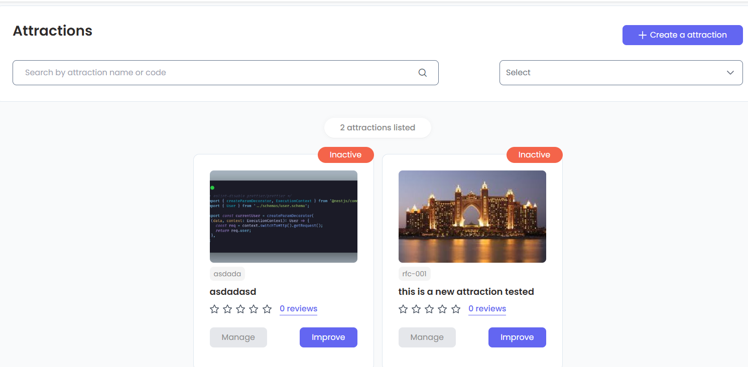Click the plus icon on Create a attraction
The width and height of the screenshot is (748, 367).
(x=642, y=35)
